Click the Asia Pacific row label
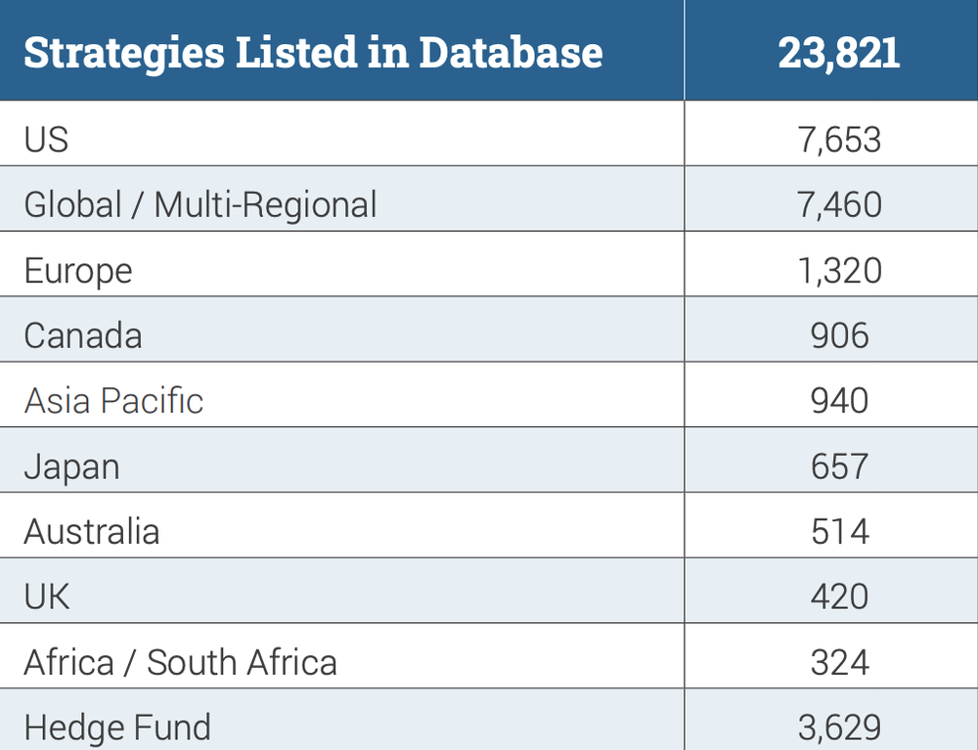978x750 pixels. (113, 401)
